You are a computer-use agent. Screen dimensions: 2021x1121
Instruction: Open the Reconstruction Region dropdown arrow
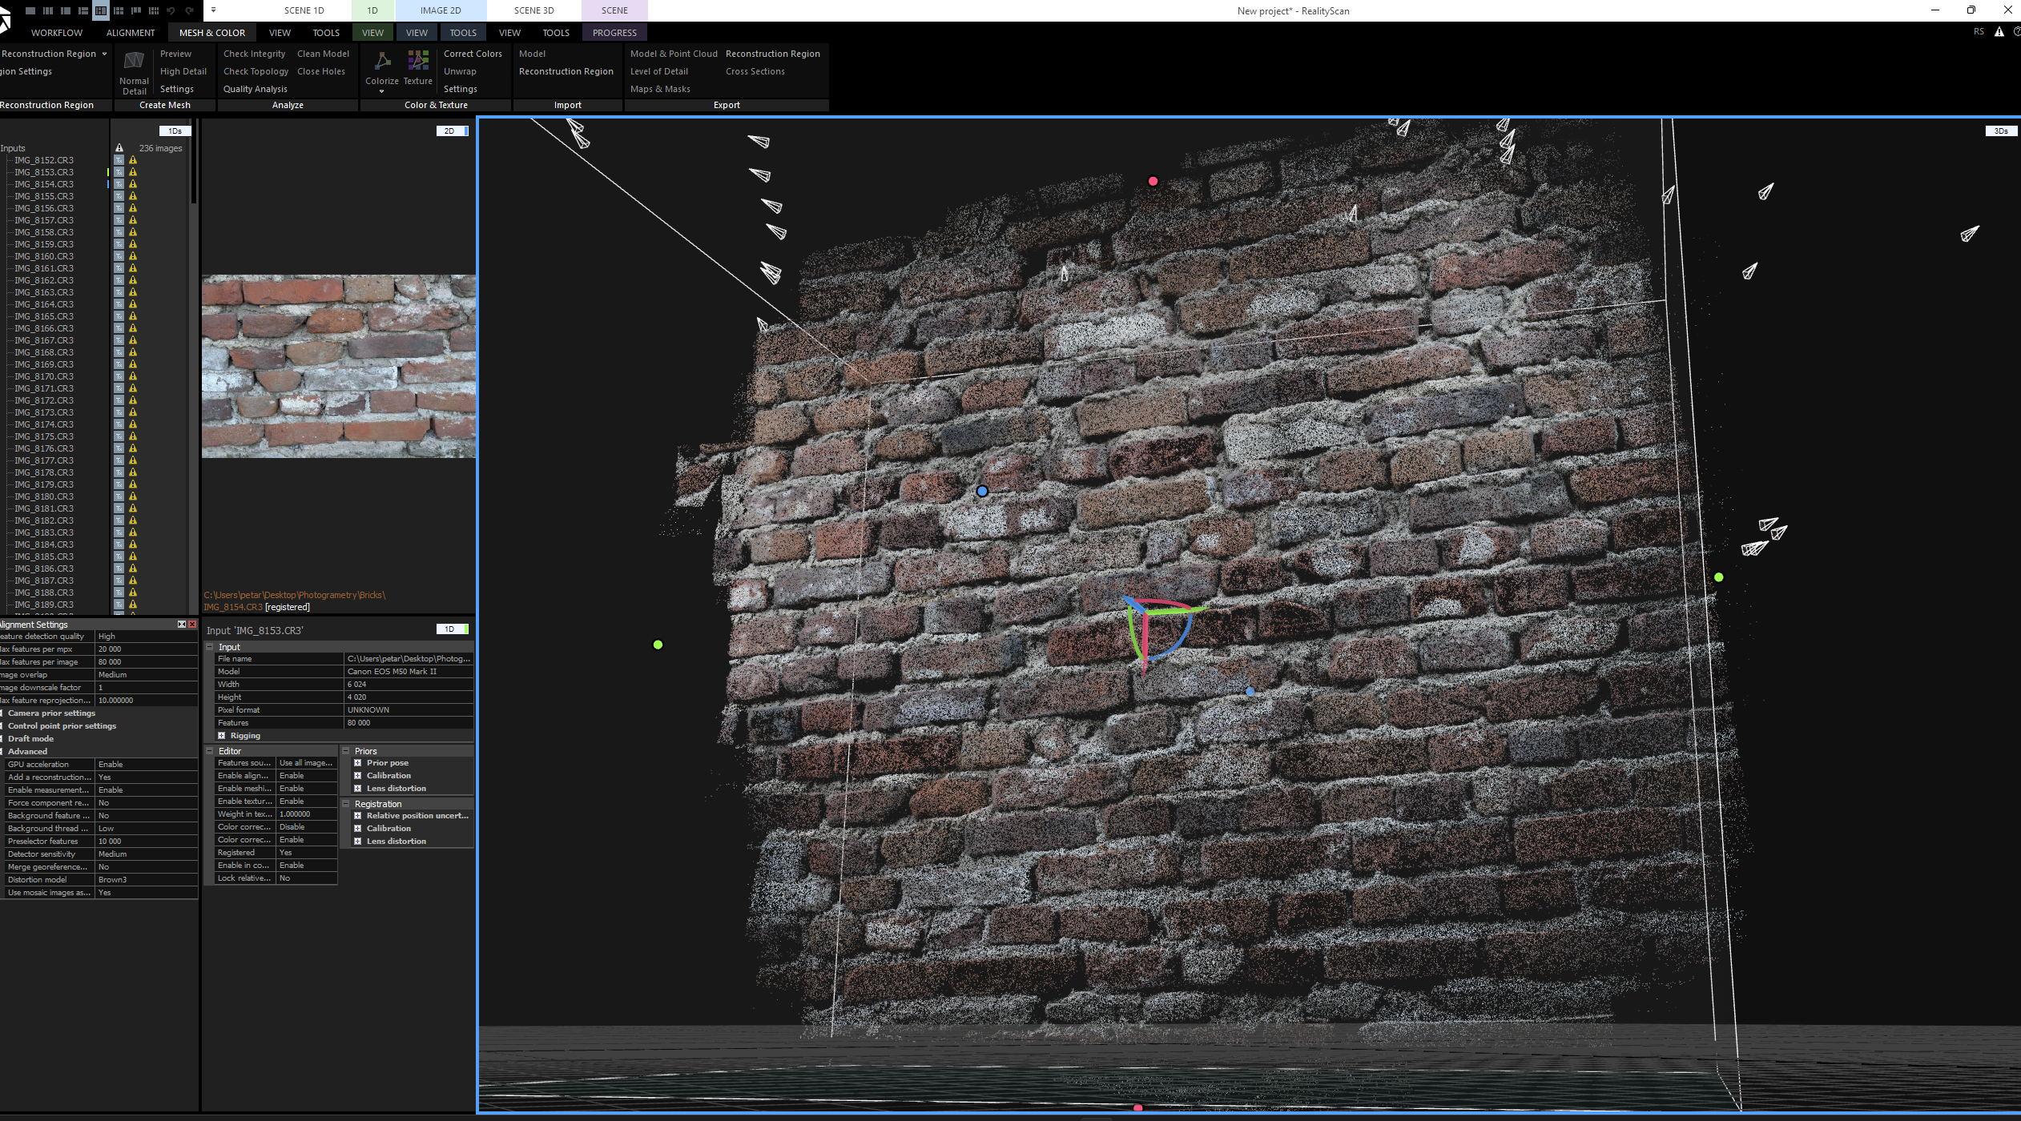pos(104,54)
